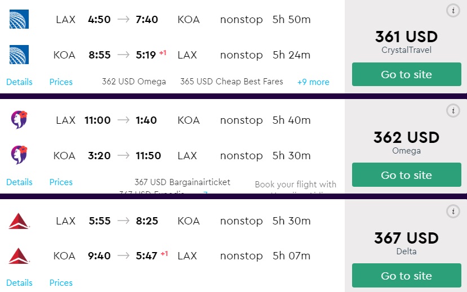Go to site for 362 USD Omega deal
This screenshot has width=467, height=292.
[406, 175]
